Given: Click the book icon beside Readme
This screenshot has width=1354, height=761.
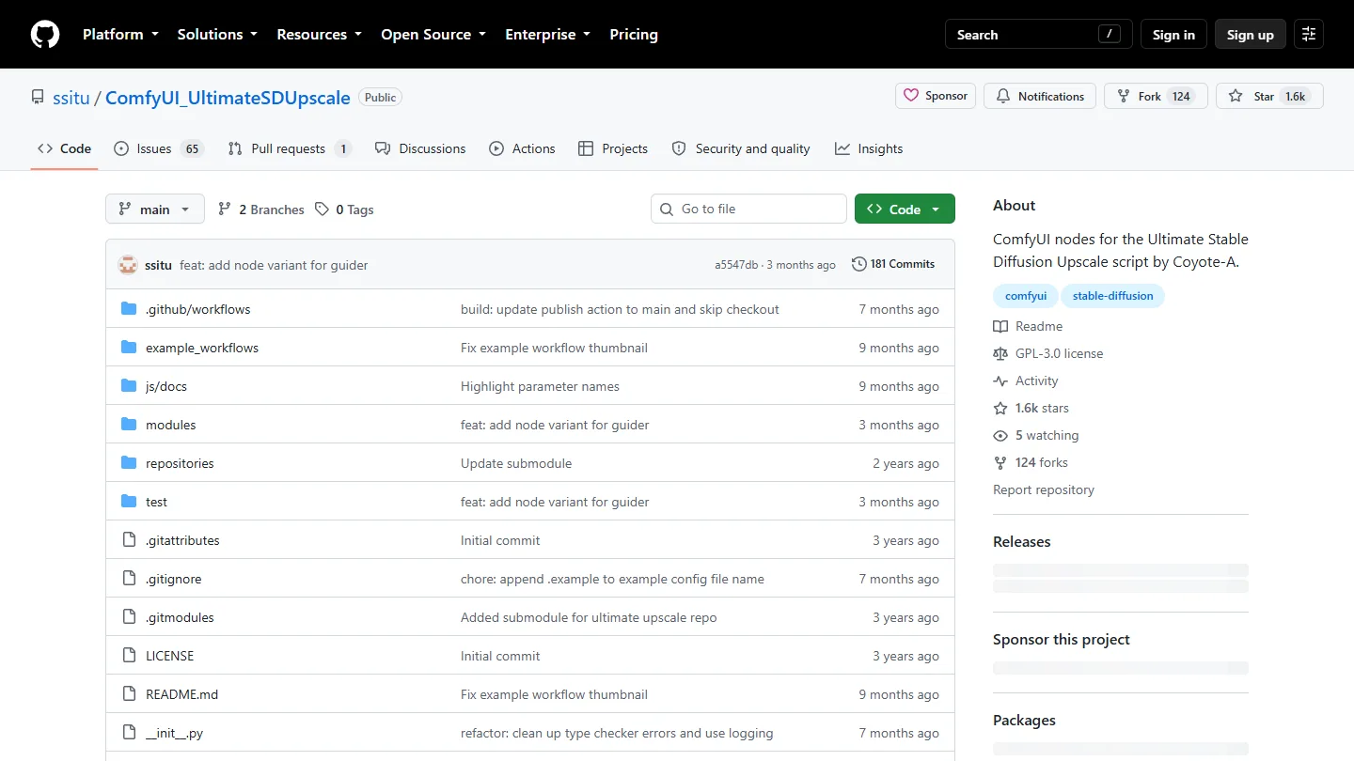Looking at the screenshot, I should tap(1000, 326).
